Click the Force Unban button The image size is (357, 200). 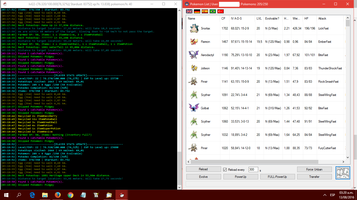(314, 169)
